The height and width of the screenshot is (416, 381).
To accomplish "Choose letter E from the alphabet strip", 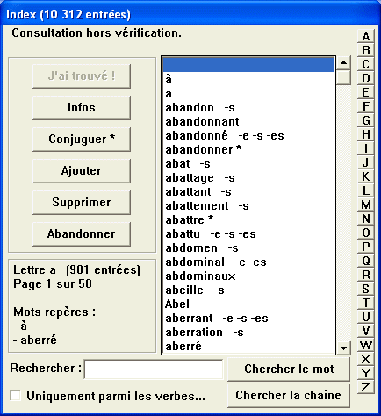I will (x=365, y=92).
